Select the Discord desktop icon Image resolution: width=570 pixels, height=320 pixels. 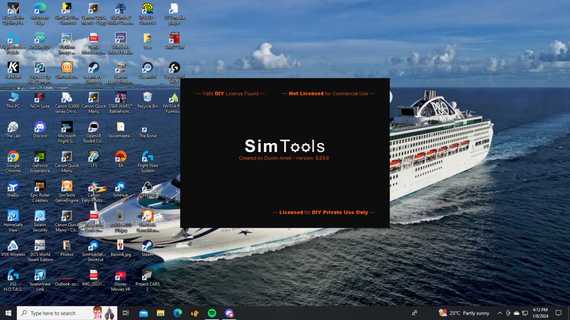(40, 129)
